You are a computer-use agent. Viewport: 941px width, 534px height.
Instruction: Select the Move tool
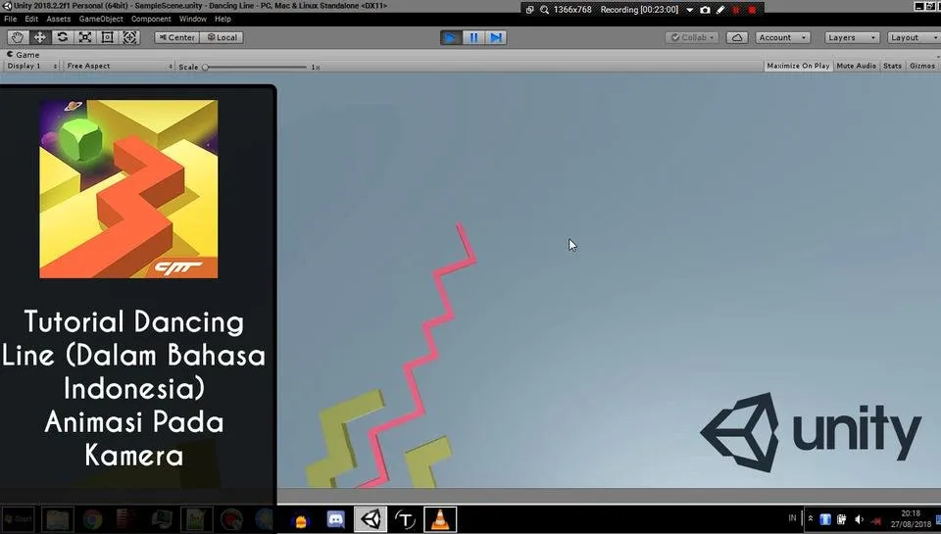coord(39,37)
